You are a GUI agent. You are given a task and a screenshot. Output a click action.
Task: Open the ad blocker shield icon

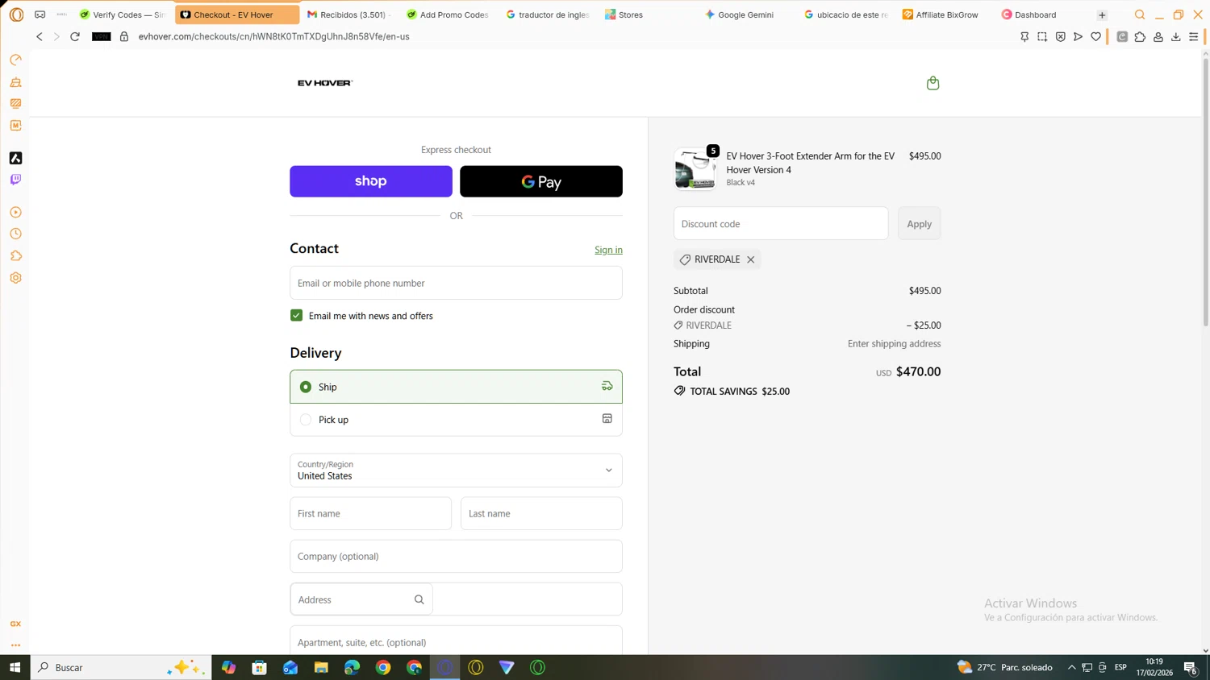click(x=1060, y=36)
